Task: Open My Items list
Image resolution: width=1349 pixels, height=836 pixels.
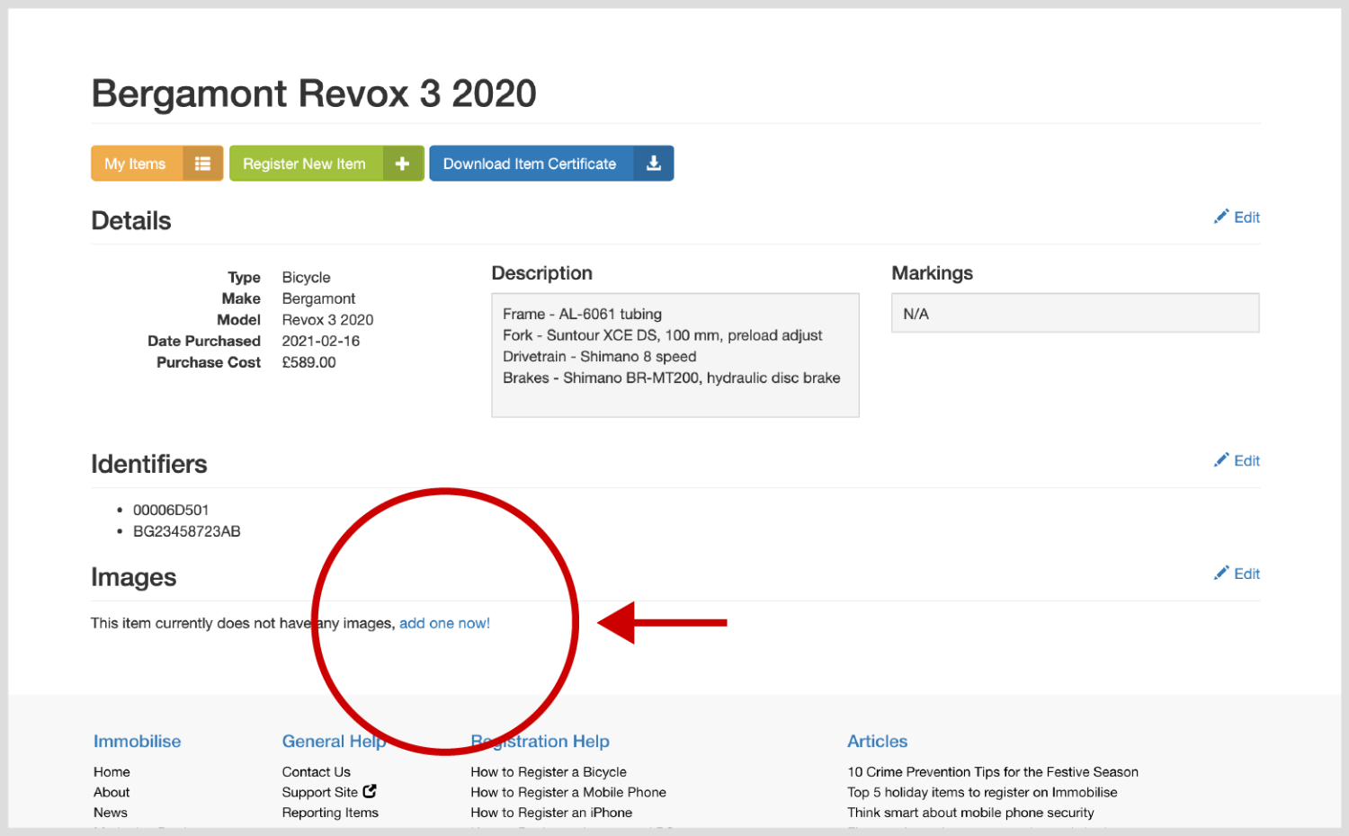Action: tap(136, 164)
